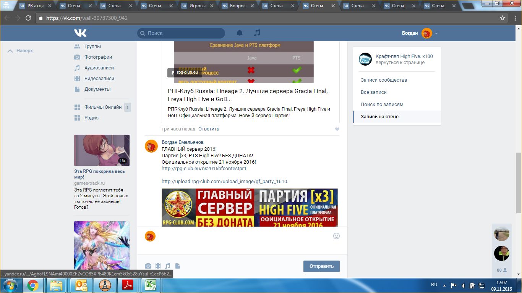
Task: Switch input language via RU indicator
Action: click(x=434, y=285)
